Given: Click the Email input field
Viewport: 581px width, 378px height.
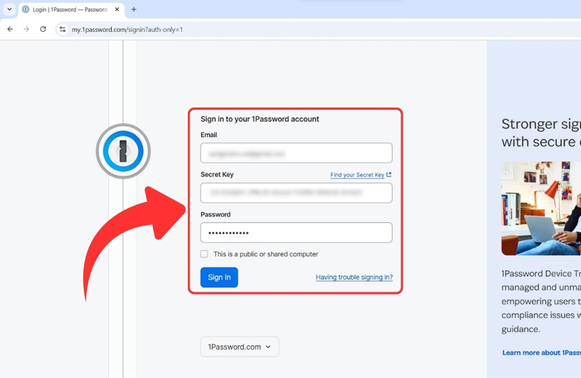Looking at the screenshot, I should tap(296, 153).
